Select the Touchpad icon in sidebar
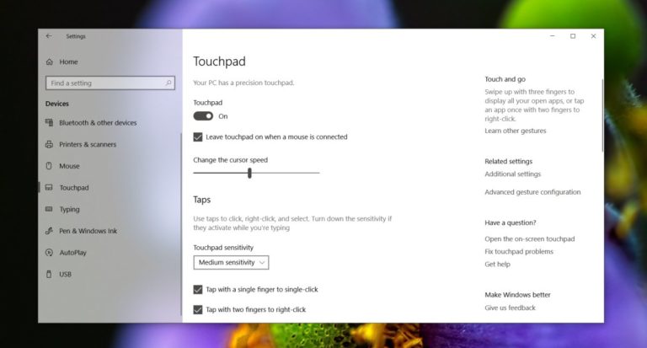This screenshot has width=647, height=348. pos(49,187)
